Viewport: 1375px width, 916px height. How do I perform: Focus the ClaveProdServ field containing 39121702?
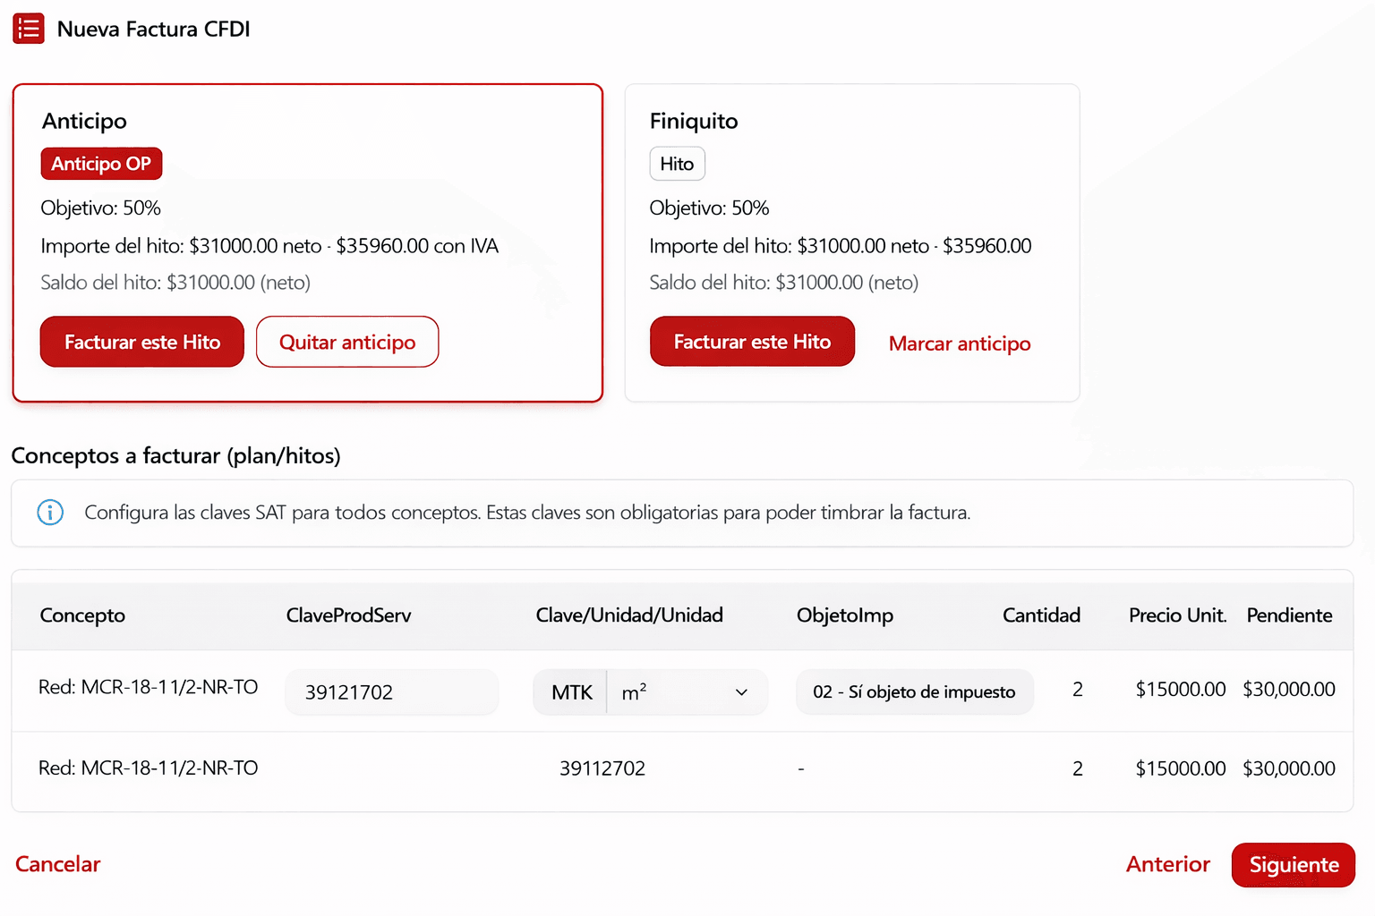coord(391,692)
